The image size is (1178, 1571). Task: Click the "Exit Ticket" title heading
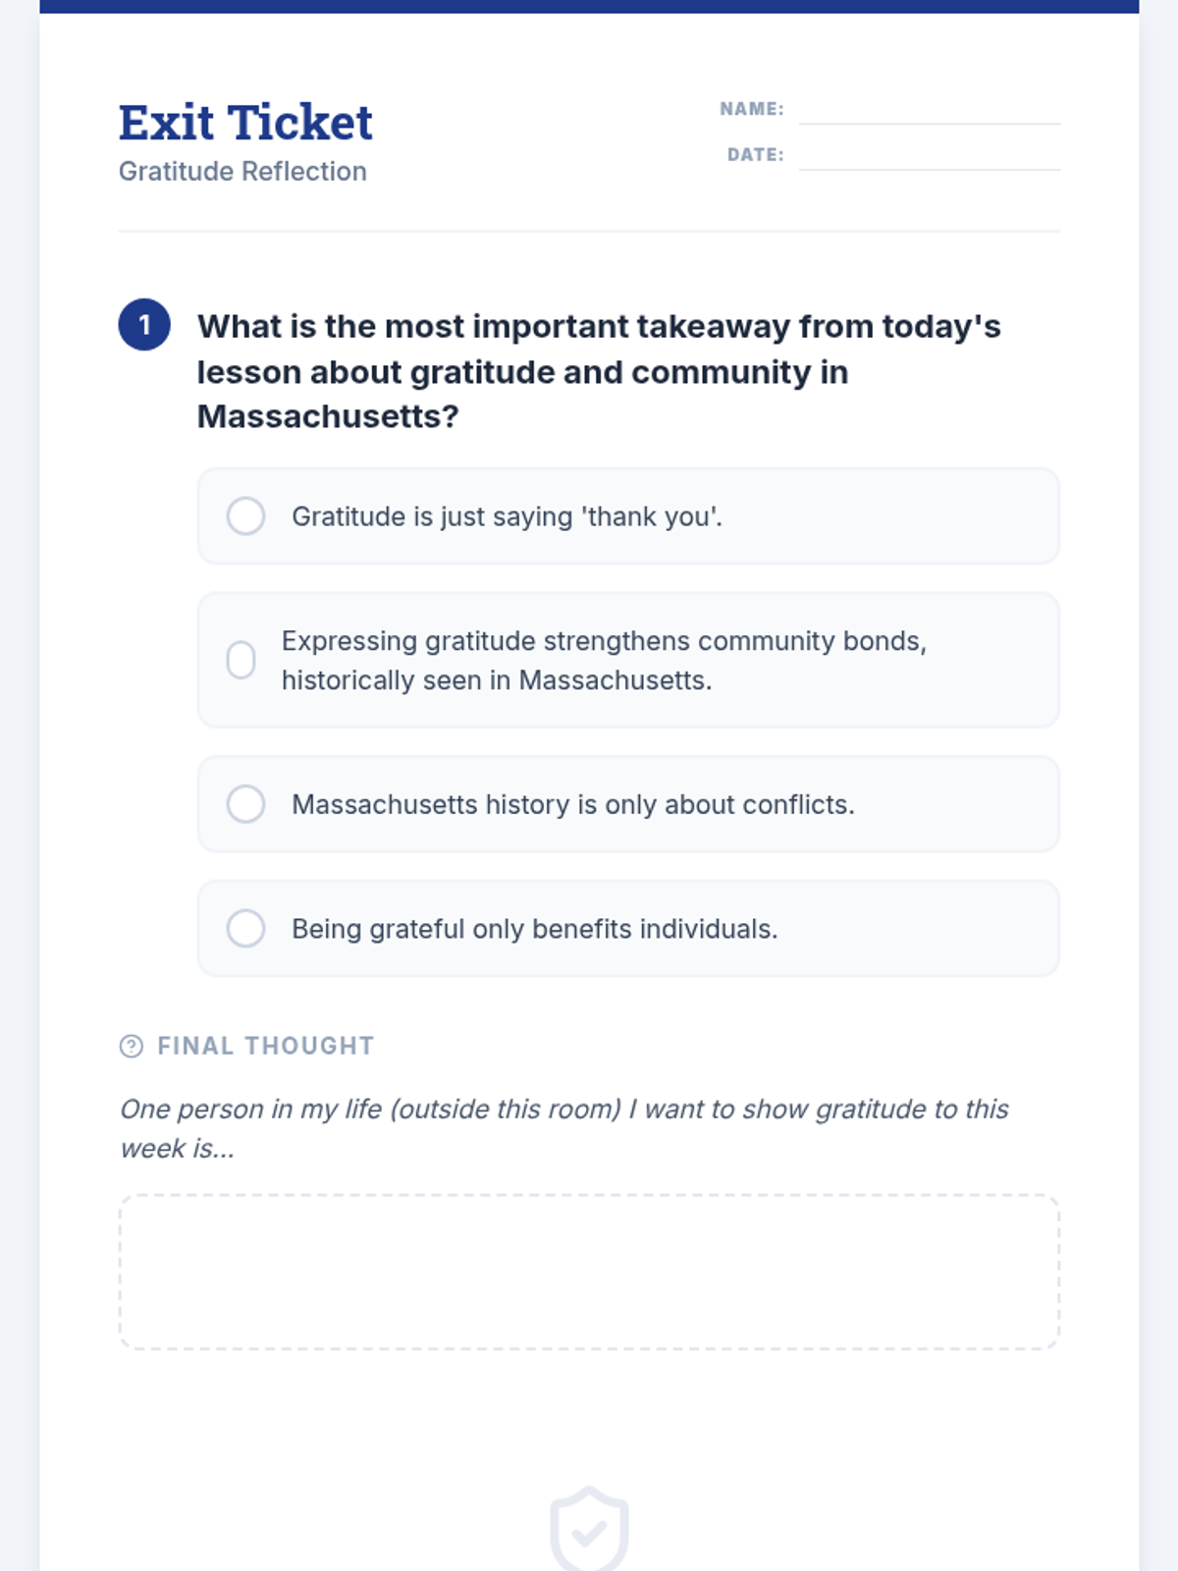pyautogui.click(x=245, y=123)
